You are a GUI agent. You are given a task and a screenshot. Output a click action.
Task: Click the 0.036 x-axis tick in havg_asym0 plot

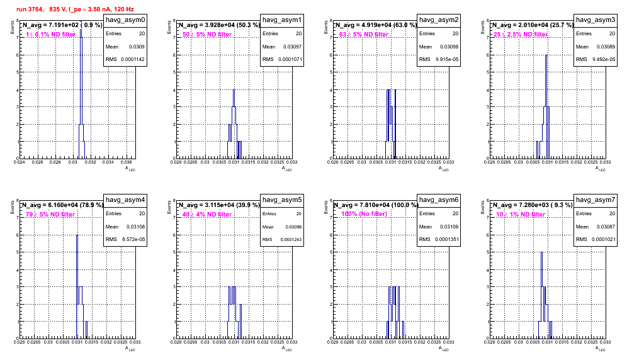[127, 162]
